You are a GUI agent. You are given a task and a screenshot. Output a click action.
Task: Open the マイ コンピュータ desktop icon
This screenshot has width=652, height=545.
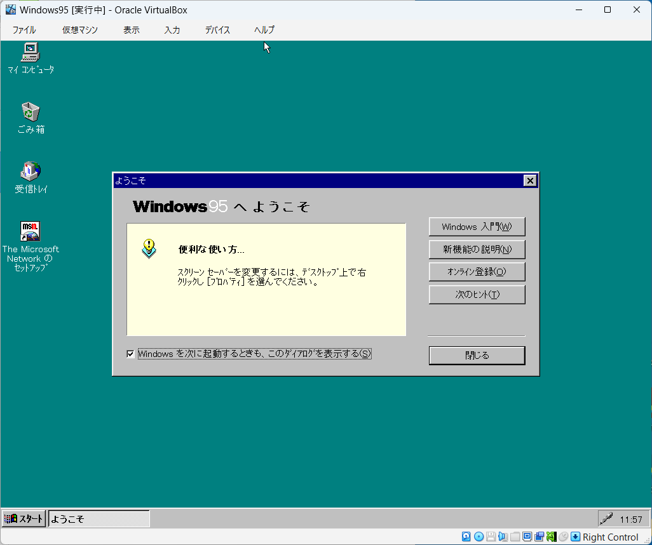(x=31, y=53)
